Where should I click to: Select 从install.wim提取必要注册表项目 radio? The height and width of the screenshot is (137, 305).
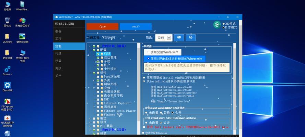pos(144,81)
